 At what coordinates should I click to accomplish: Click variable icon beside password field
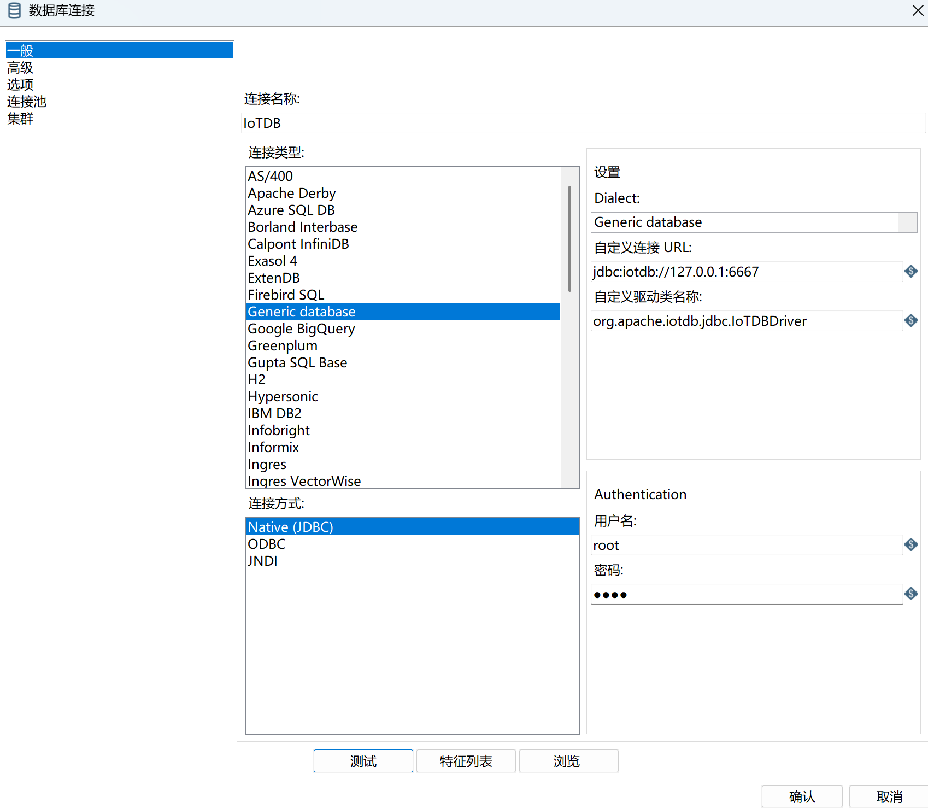pos(911,594)
